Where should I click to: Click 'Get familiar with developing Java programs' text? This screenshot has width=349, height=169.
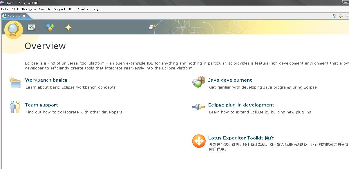263,87
